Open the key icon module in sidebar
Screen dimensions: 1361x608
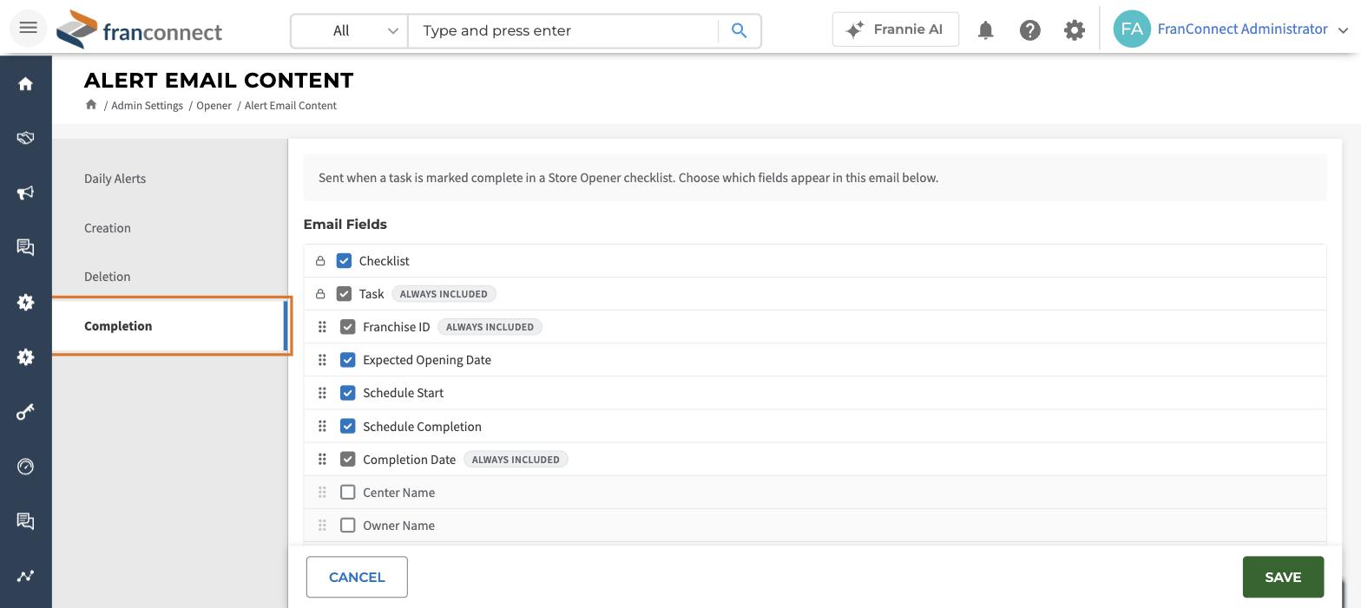pos(25,412)
